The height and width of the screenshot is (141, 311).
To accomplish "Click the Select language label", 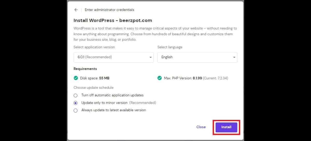I will point(170,47).
